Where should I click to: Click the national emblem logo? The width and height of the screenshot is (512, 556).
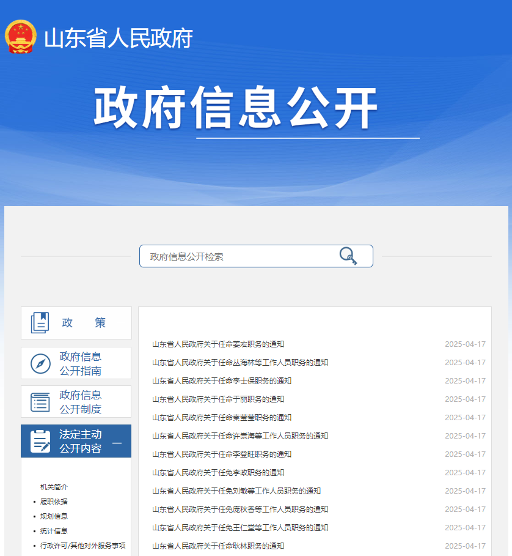coord(21,37)
